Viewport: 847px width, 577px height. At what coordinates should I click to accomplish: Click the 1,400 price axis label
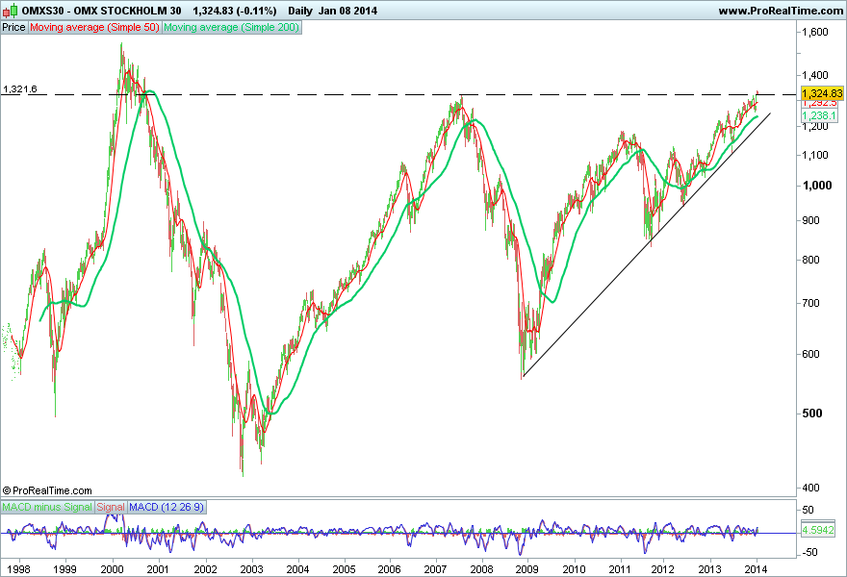click(815, 76)
